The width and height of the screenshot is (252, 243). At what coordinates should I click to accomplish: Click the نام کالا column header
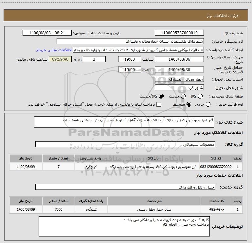point(153,159)
